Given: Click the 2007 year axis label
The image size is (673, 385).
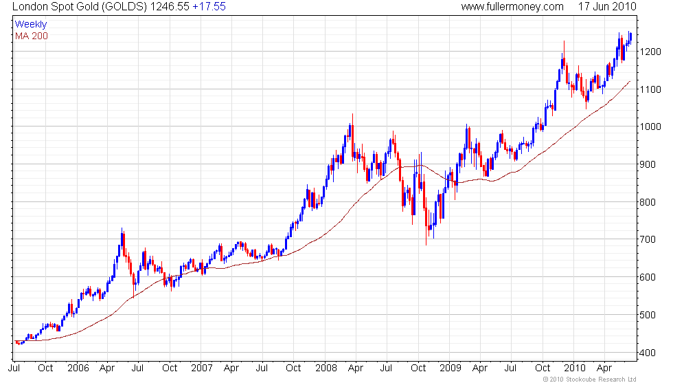Looking at the screenshot, I should tap(202, 368).
